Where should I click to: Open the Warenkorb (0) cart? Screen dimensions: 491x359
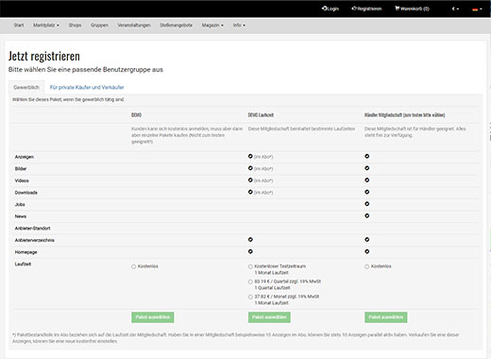click(x=412, y=9)
